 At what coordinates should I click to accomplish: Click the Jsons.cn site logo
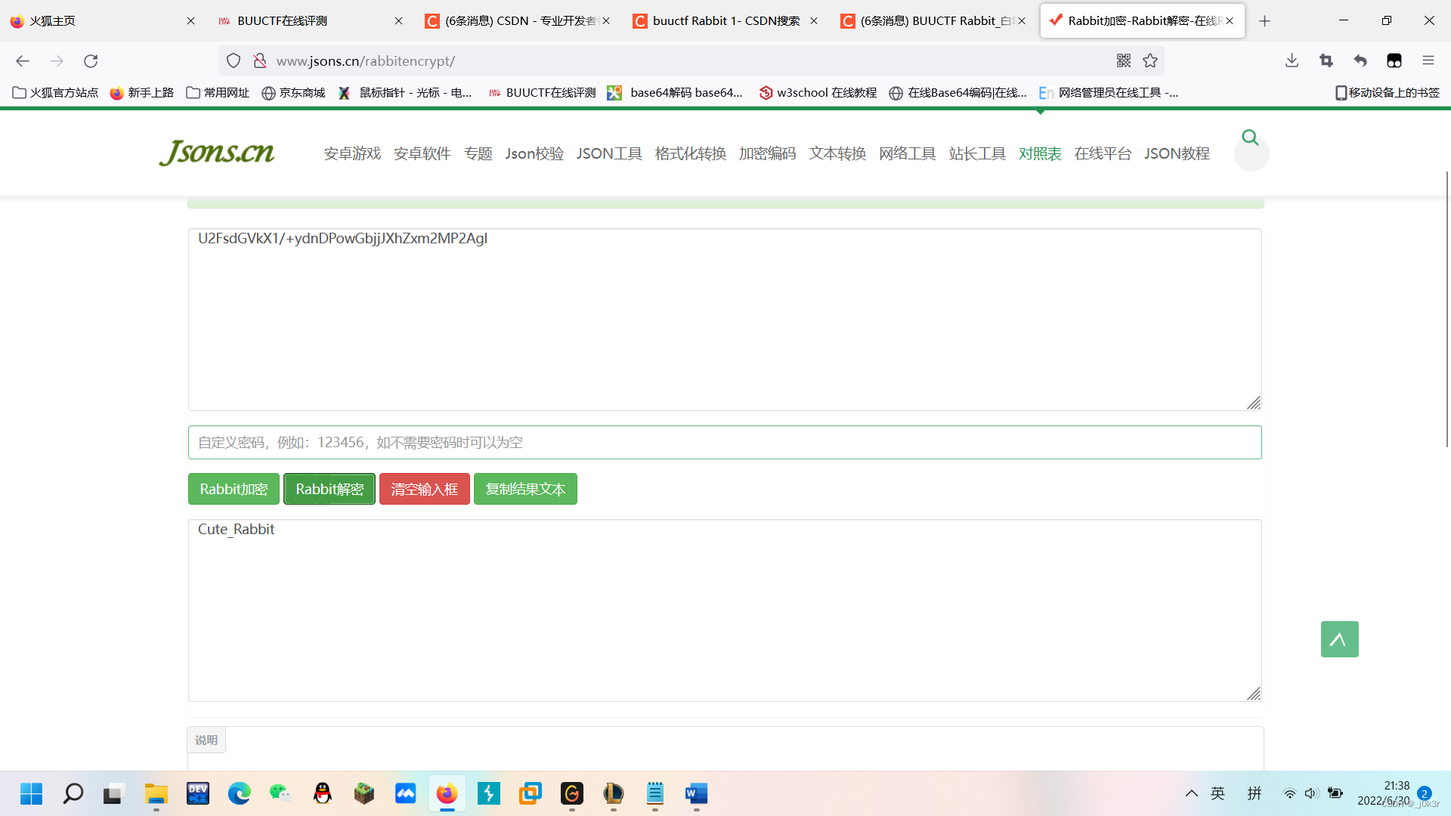pyautogui.click(x=216, y=153)
